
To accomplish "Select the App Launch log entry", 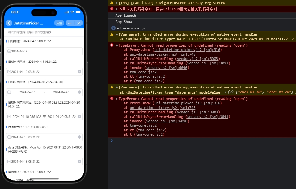I will point(126,16).
